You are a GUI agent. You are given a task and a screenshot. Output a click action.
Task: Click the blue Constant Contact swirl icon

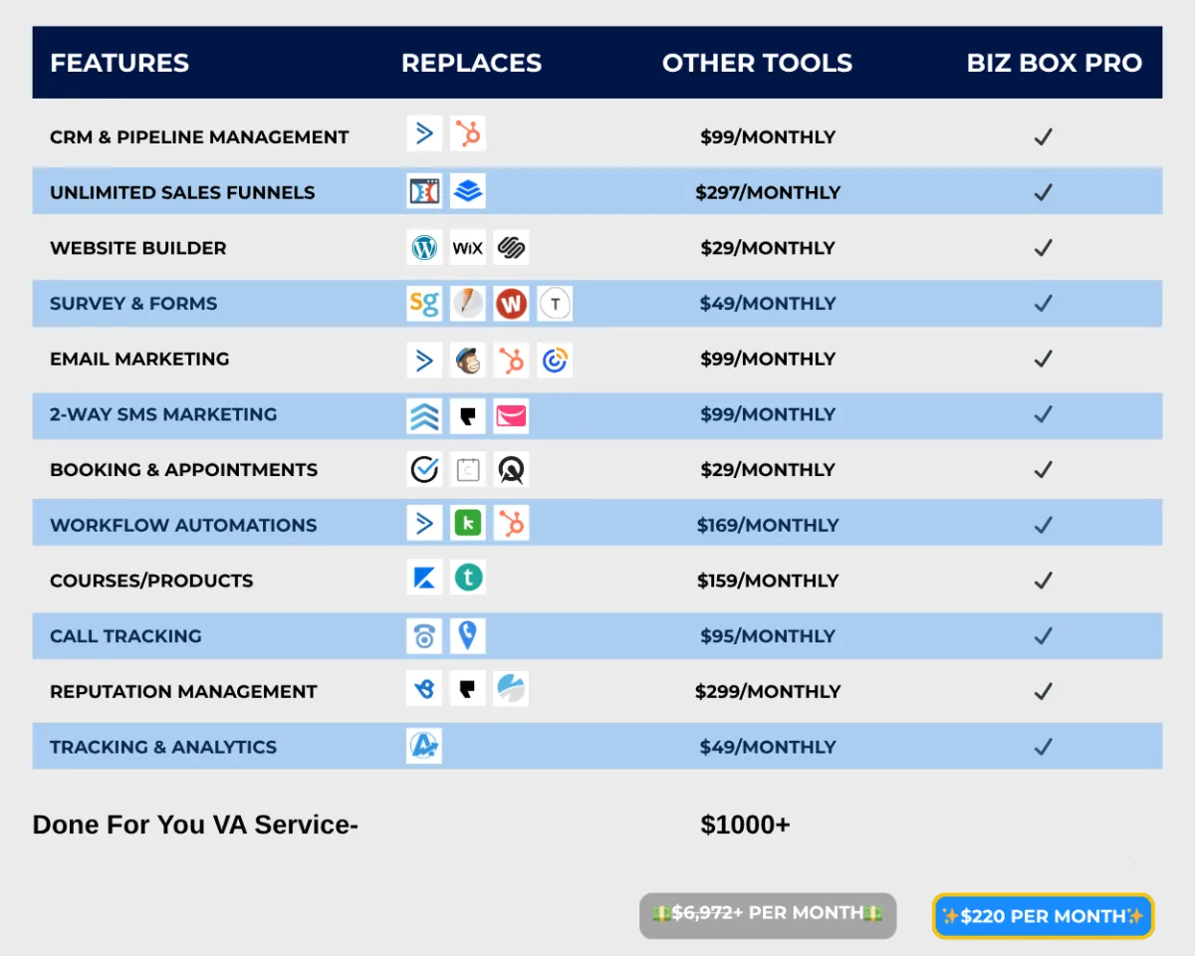[555, 359]
